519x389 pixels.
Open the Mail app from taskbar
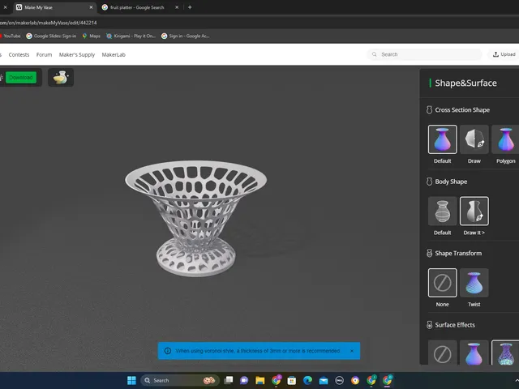324,380
